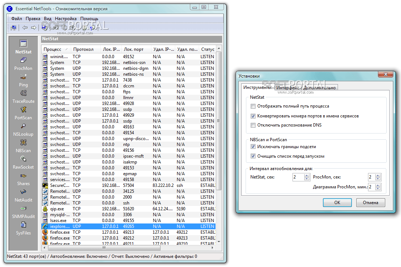
Task: Decrease Диаграмма ProcMon minutes with down arrow
Action: [378, 189]
